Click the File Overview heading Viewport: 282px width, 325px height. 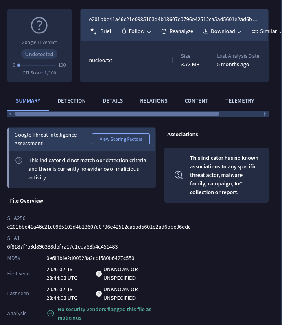(26, 201)
